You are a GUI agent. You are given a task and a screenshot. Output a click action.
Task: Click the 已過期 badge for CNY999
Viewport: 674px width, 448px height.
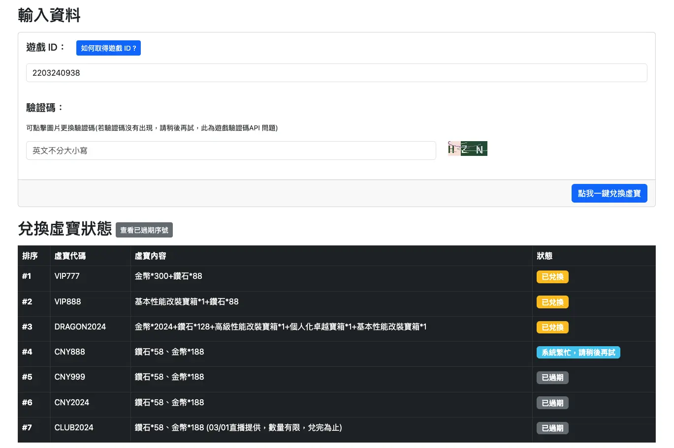point(552,377)
